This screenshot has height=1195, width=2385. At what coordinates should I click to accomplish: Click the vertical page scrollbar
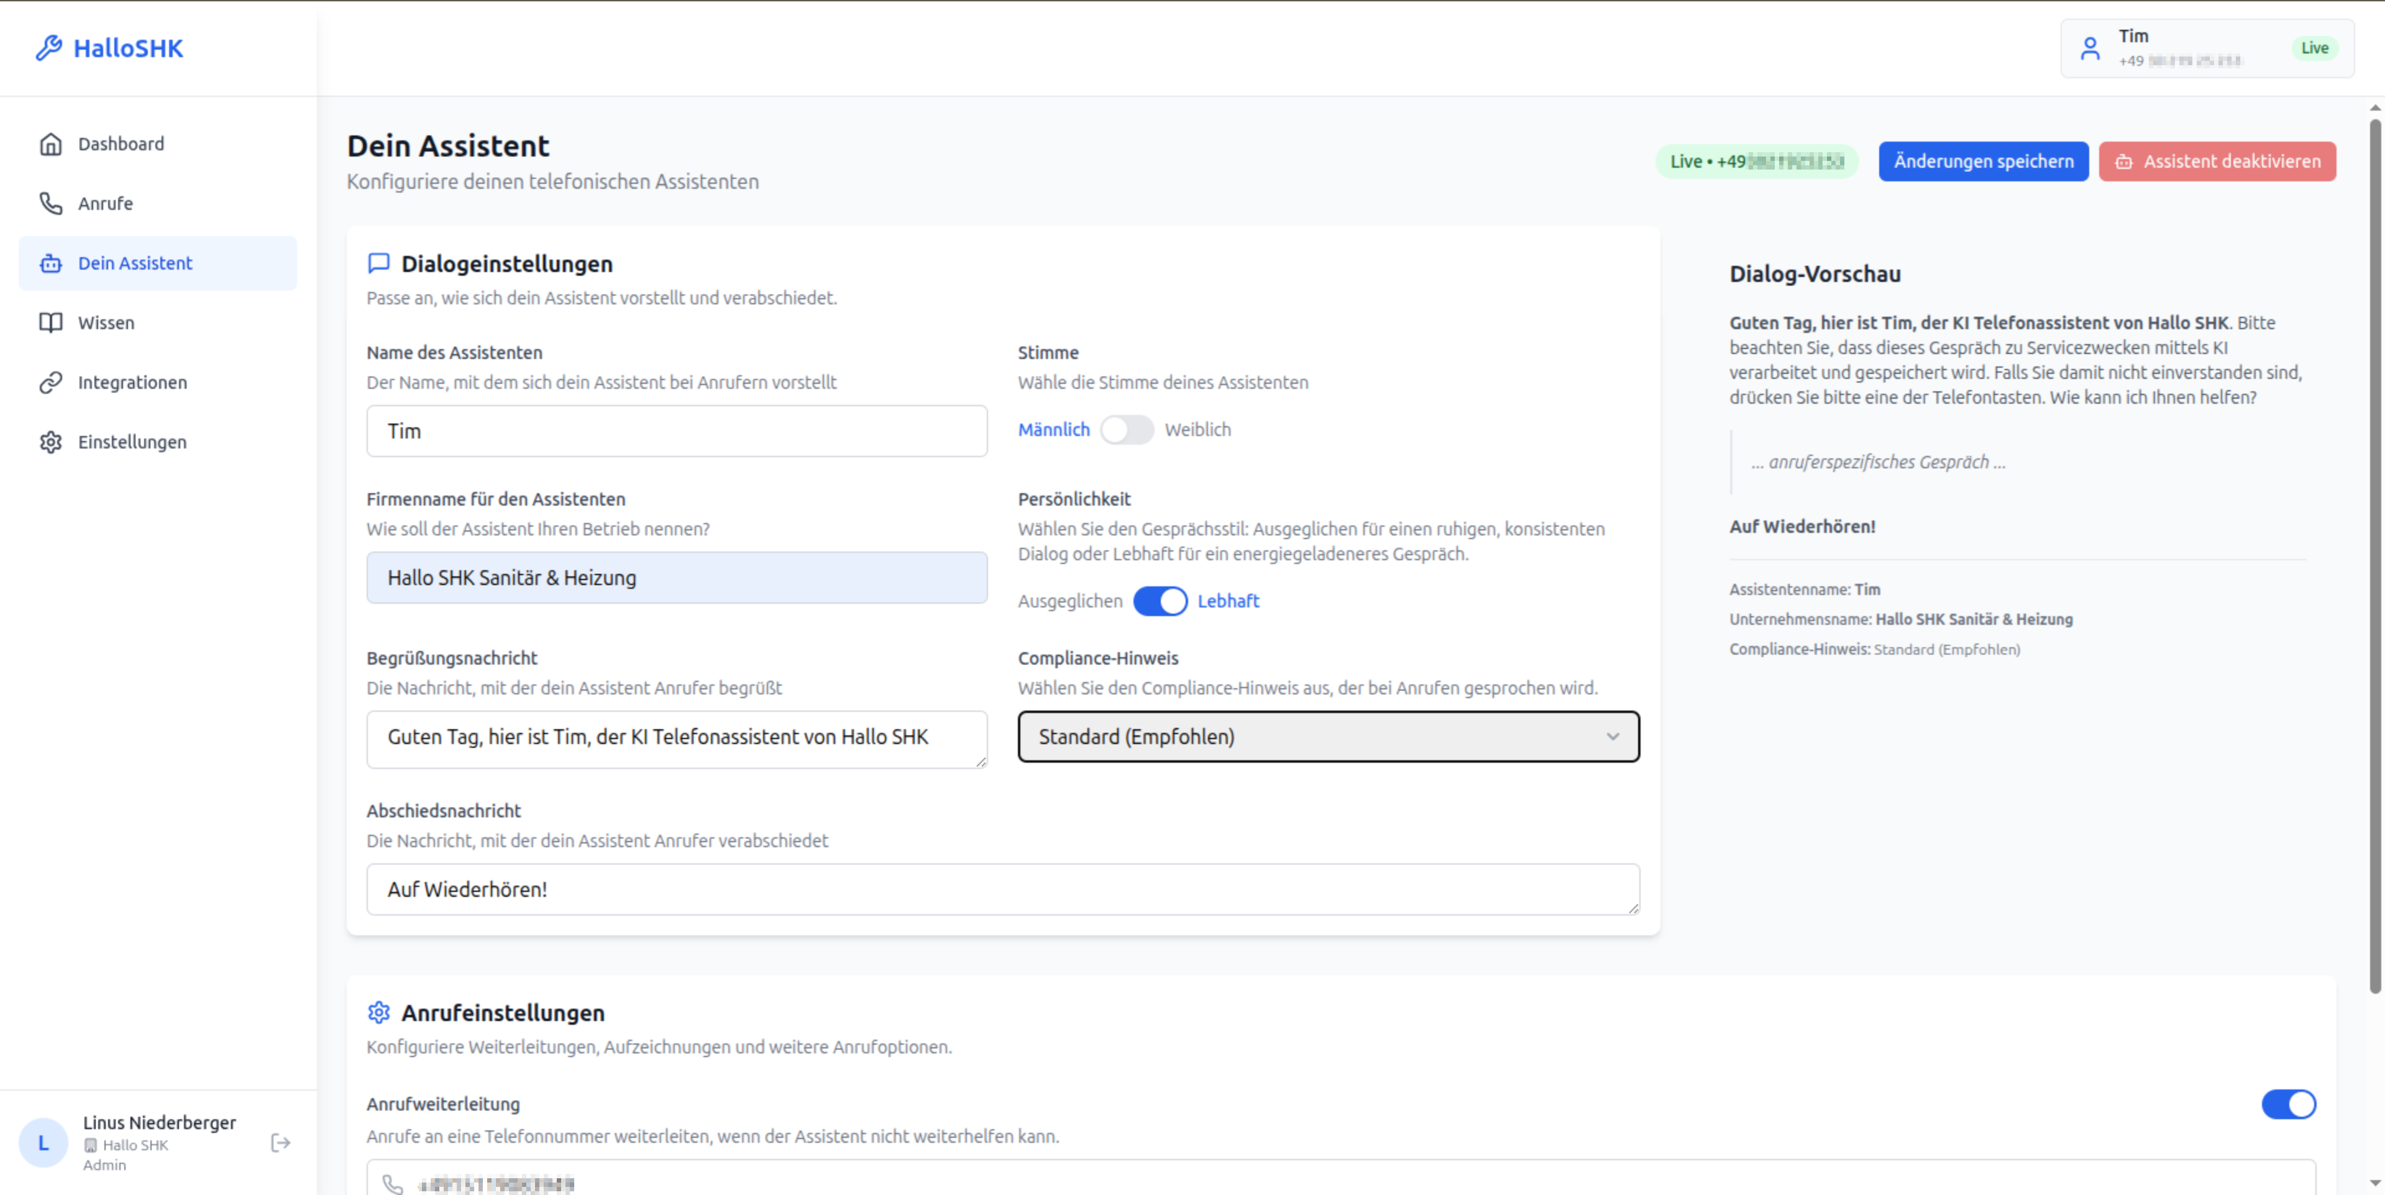[2375, 555]
